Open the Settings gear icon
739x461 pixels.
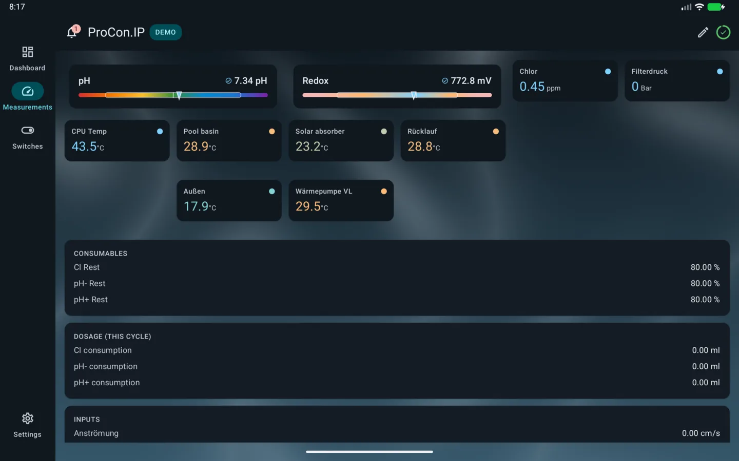tap(28, 418)
